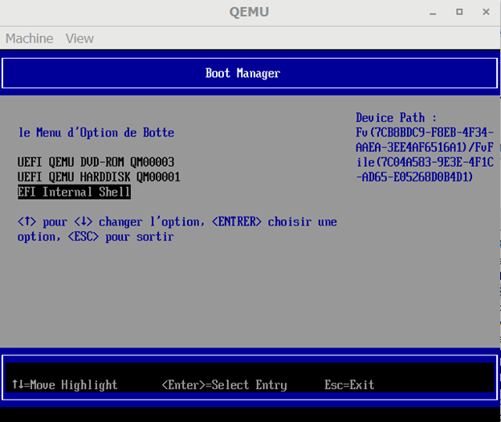Click the 'changer l'option' help text line
Viewport: 501px width, 422px height.
tap(177, 221)
